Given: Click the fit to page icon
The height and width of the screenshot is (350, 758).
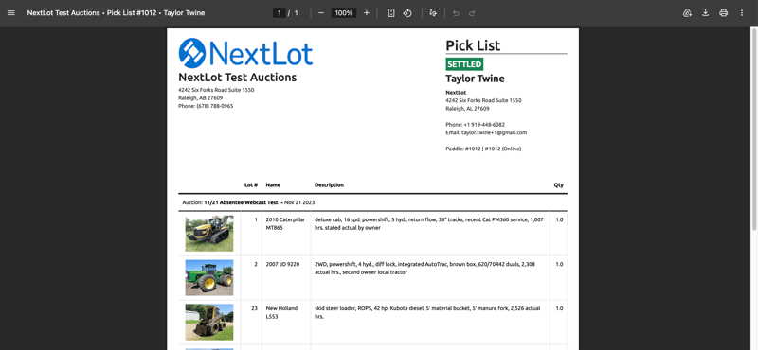Looking at the screenshot, I should 391,13.
